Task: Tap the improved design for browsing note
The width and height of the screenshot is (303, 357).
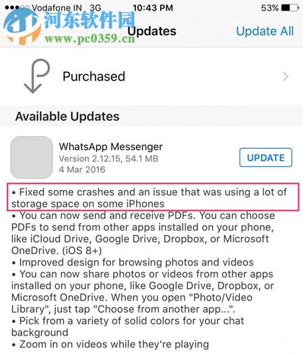Action: pyautogui.click(x=133, y=263)
